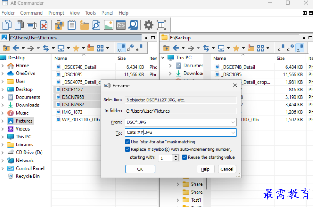Viewport: 314px width, 207px height.
Task: Click the swap panels icon in left panel
Action: pos(46,48)
